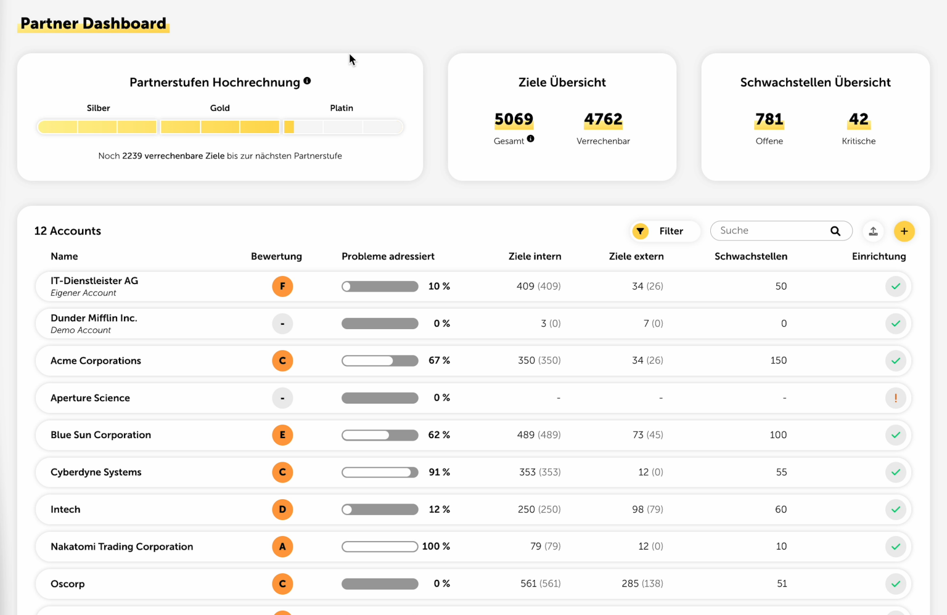Click the setup checkmark for Cyberdyne Systems

click(x=896, y=472)
